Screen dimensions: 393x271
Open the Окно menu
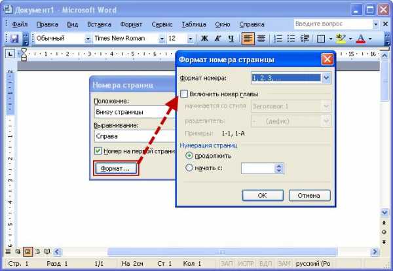click(223, 24)
